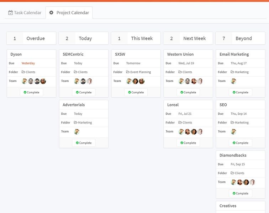269x213 pixels.
Task: Click second team avatar in SEMCentric card
Action: 83,81
